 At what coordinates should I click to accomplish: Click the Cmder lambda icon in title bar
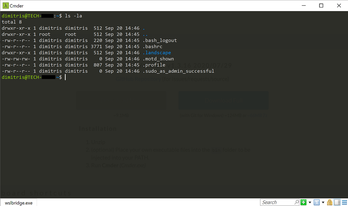point(5,5)
